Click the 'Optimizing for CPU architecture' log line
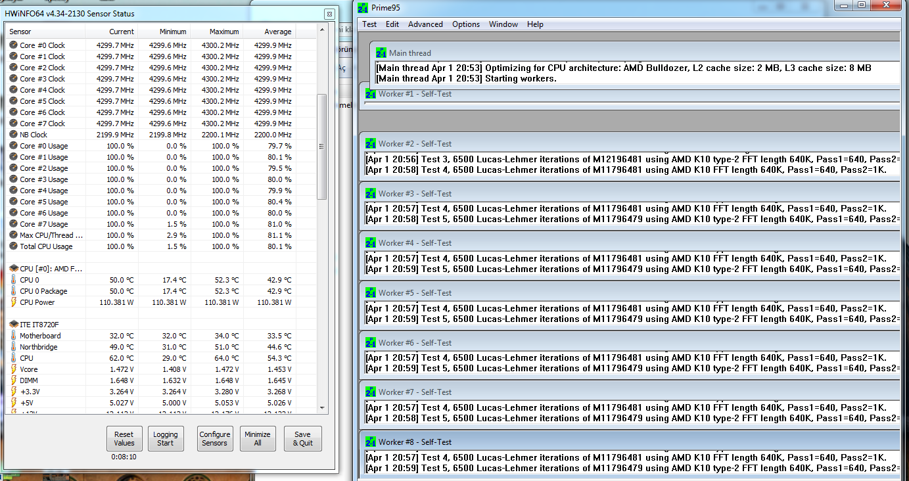The height and width of the screenshot is (481, 909). pyautogui.click(x=624, y=68)
